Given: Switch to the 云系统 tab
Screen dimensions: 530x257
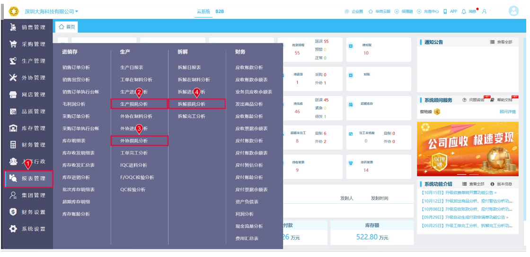Looking at the screenshot, I should [x=204, y=11].
